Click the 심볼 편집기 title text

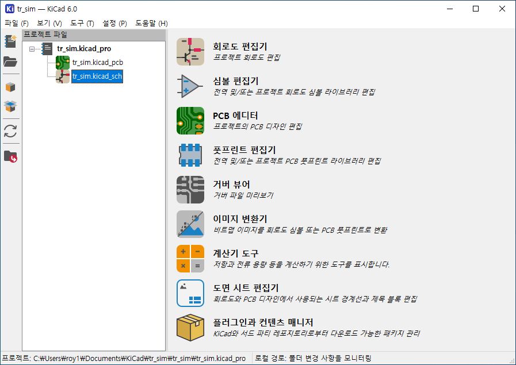click(x=236, y=81)
